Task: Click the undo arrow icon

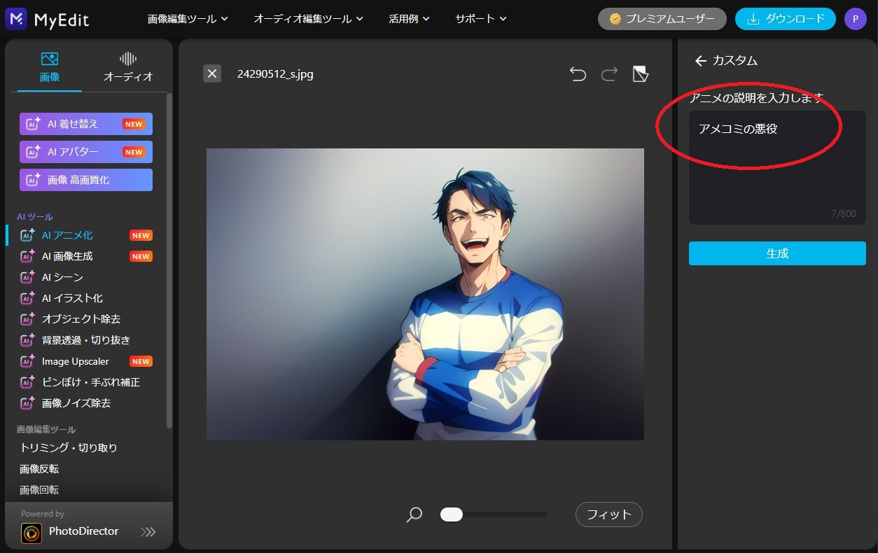Action: pos(578,74)
